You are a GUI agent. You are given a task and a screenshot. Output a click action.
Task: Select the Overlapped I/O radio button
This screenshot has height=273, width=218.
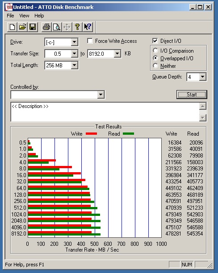[155, 58]
